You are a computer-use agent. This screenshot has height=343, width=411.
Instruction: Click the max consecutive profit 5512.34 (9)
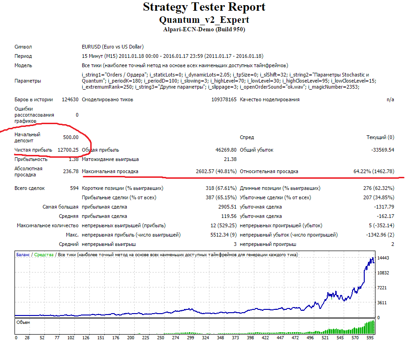(224, 235)
